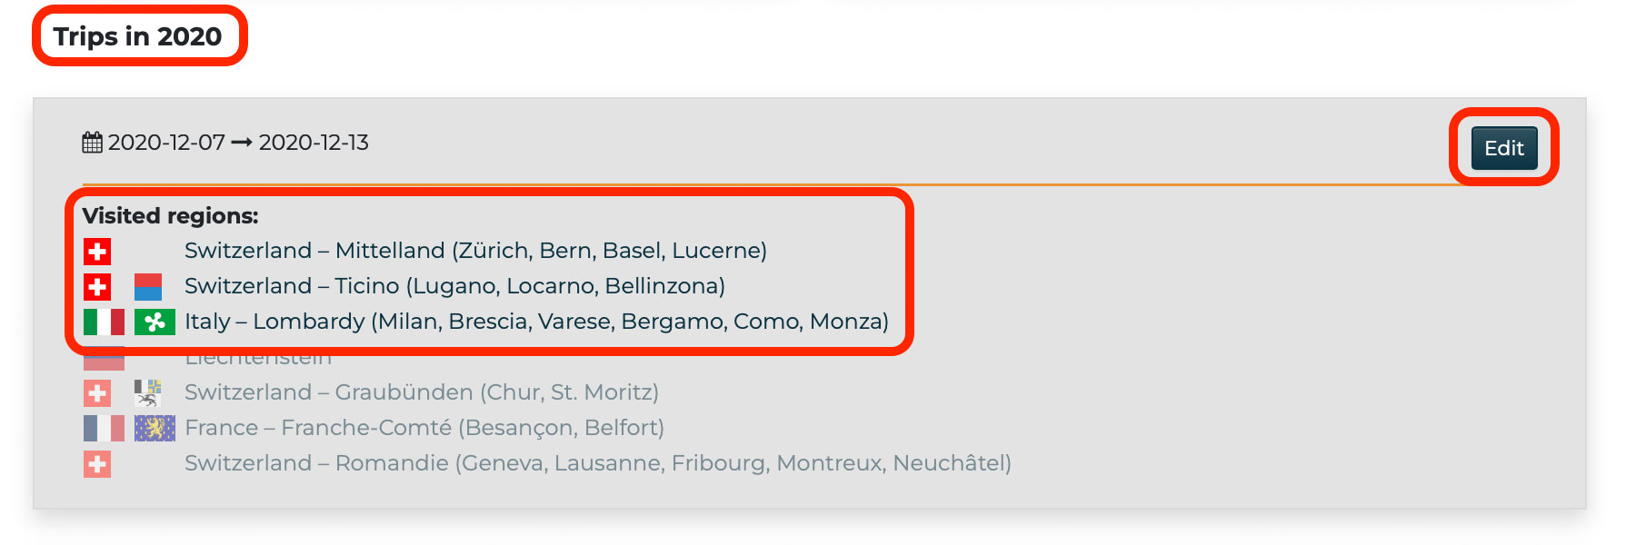Screen dimensions: 1636x545
Task: Click the calendar icon beside the trip dates
Action: coord(93,143)
